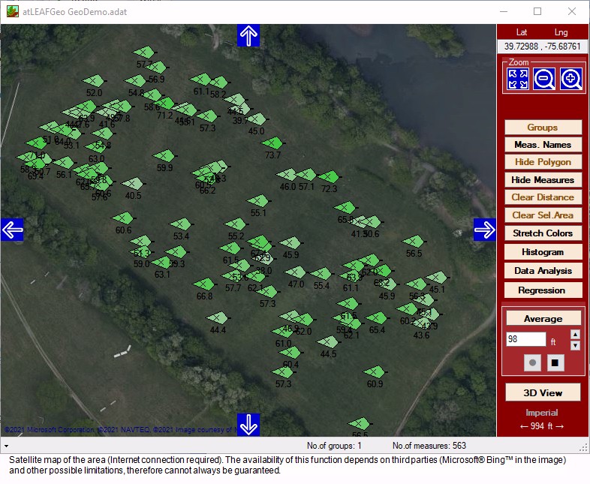Click the zoom-to-fit extents icon

(x=518, y=79)
